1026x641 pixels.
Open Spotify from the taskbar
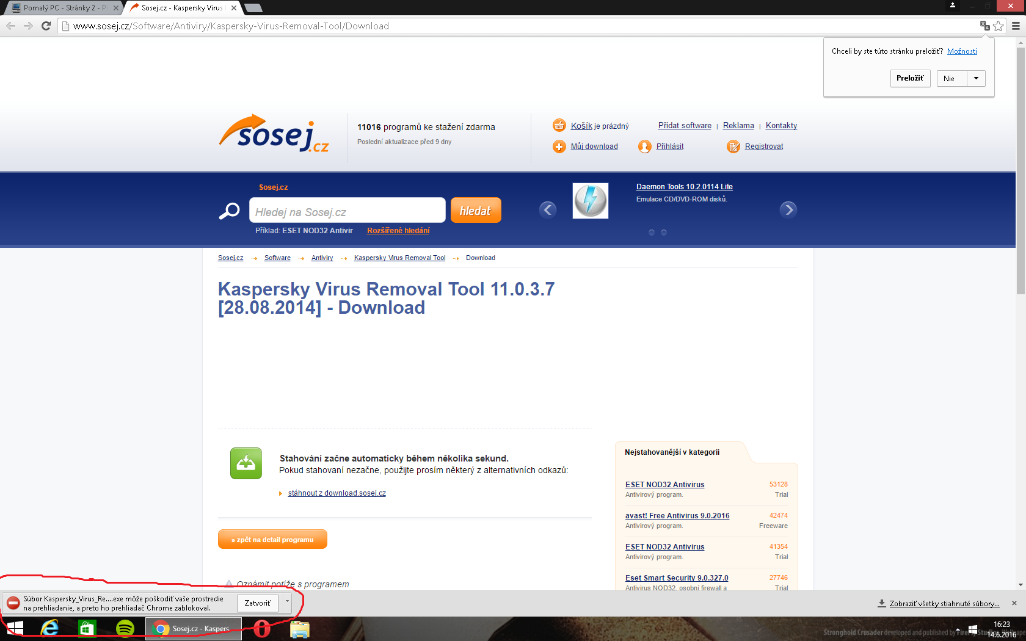point(125,628)
